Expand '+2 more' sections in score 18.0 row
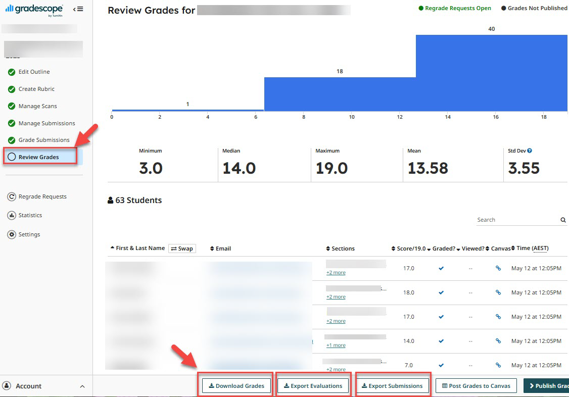This screenshot has height=397, width=569. pos(336,297)
